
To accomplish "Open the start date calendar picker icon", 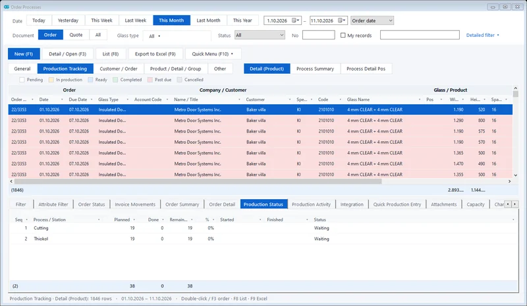I will (294, 20).
